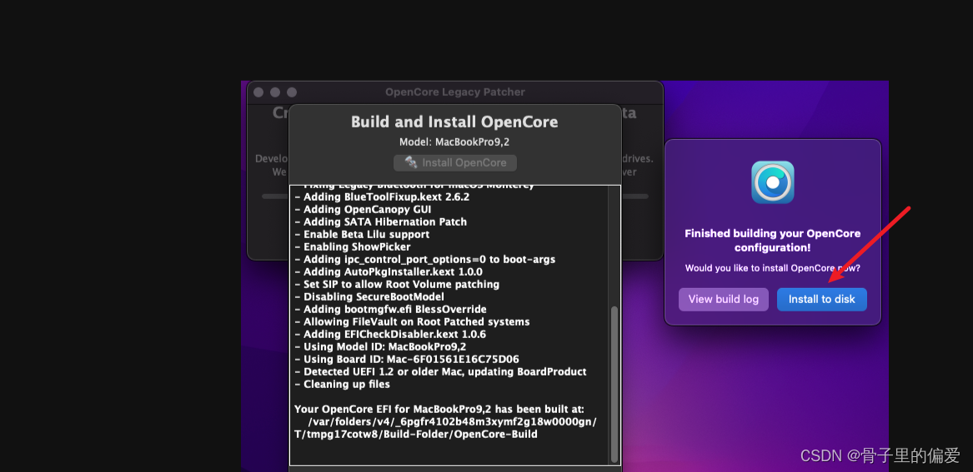The height and width of the screenshot is (472, 973).
Task: Select line Disabling SecureBootModel
Action: (369, 296)
